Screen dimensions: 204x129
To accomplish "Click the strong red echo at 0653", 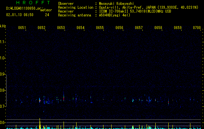I will (x=64, y=99).
